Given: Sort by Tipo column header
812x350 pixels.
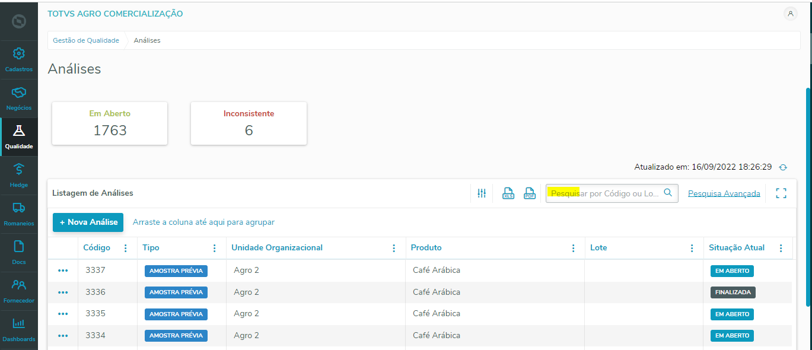Looking at the screenshot, I should 151,248.
